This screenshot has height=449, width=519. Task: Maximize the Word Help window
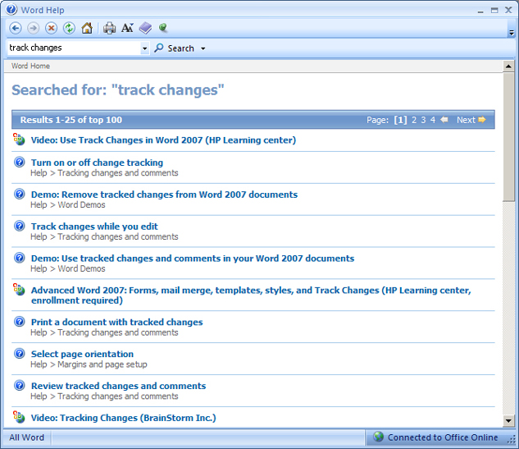click(494, 11)
